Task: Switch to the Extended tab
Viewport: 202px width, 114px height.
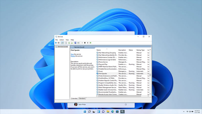Action: click(x=74, y=98)
